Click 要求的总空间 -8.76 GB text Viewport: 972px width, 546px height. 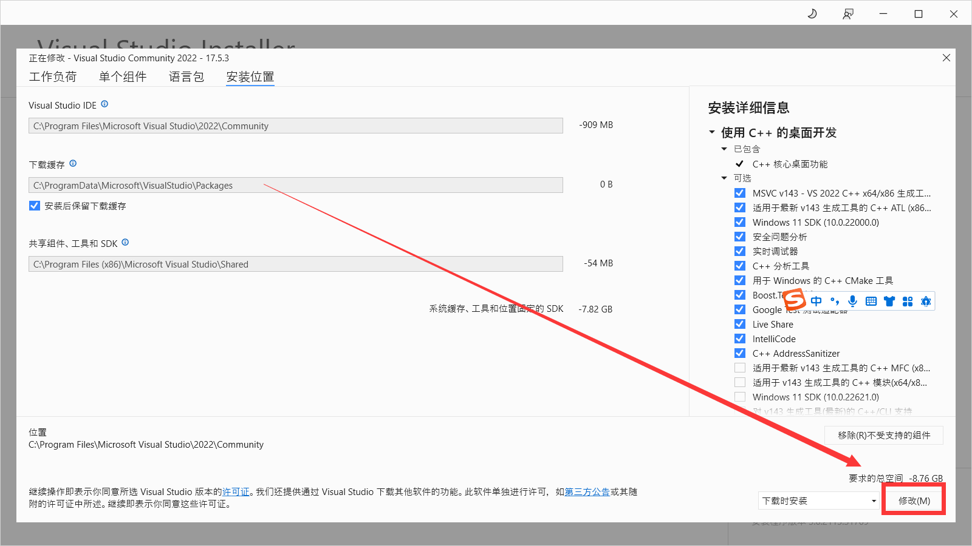pyautogui.click(x=895, y=478)
